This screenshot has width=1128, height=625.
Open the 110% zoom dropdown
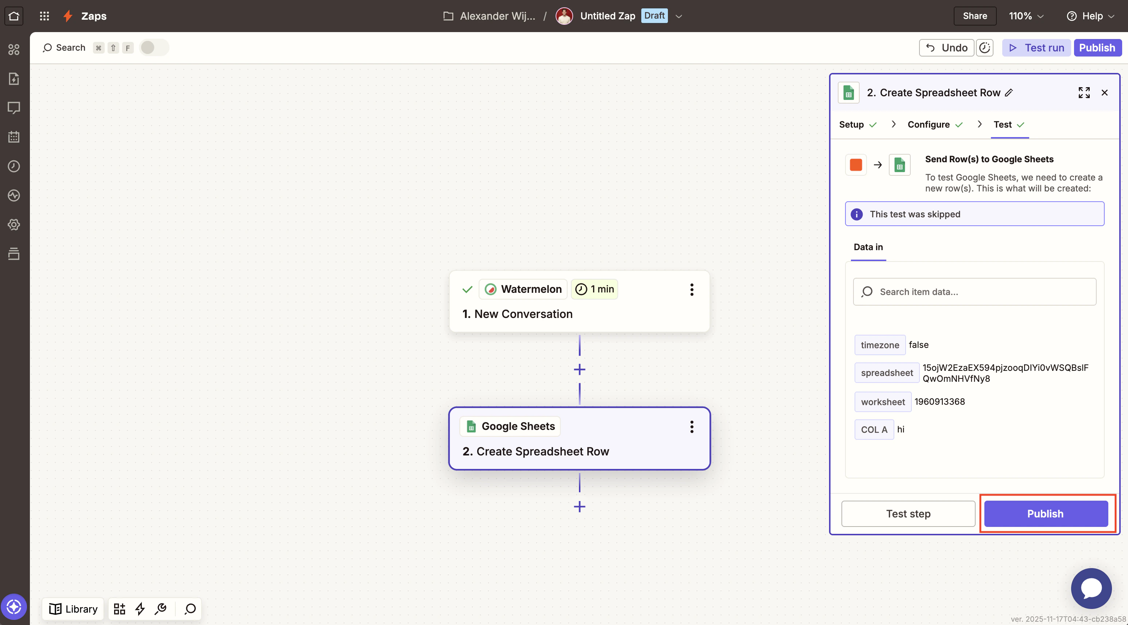(1026, 16)
